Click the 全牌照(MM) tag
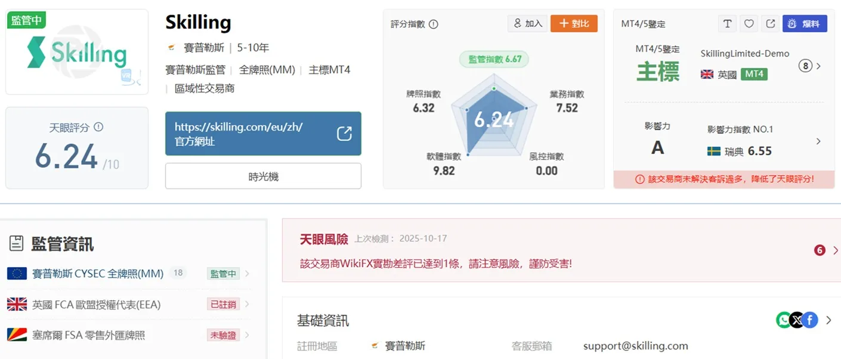This screenshot has height=359, width=841. pyautogui.click(x=267, y=70)
